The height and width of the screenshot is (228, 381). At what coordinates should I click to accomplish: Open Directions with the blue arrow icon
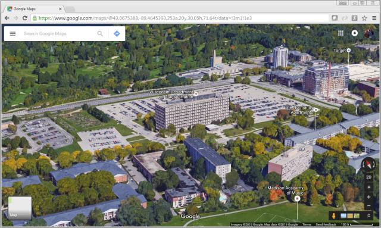117,33
